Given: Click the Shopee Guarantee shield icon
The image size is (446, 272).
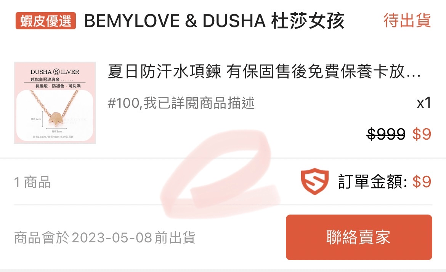Looking at the screenshot, I should pyautogui.click(x=314, y=181).
